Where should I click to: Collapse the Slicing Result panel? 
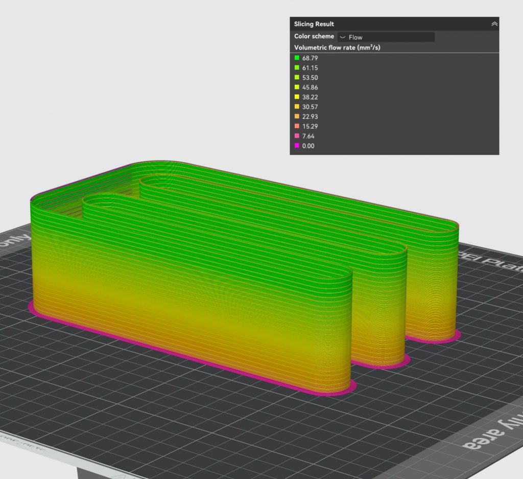494,24
